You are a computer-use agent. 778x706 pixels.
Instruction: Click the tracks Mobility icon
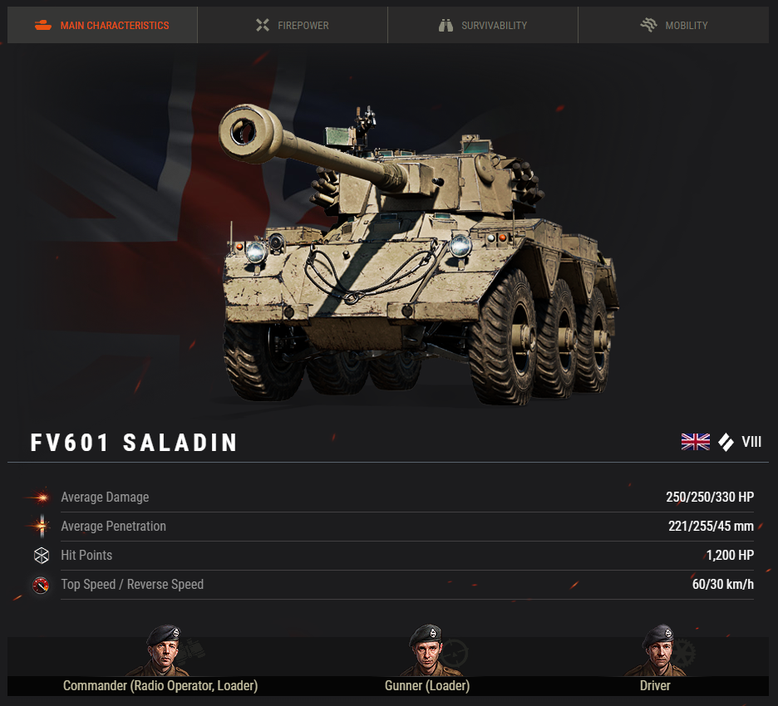648,24
